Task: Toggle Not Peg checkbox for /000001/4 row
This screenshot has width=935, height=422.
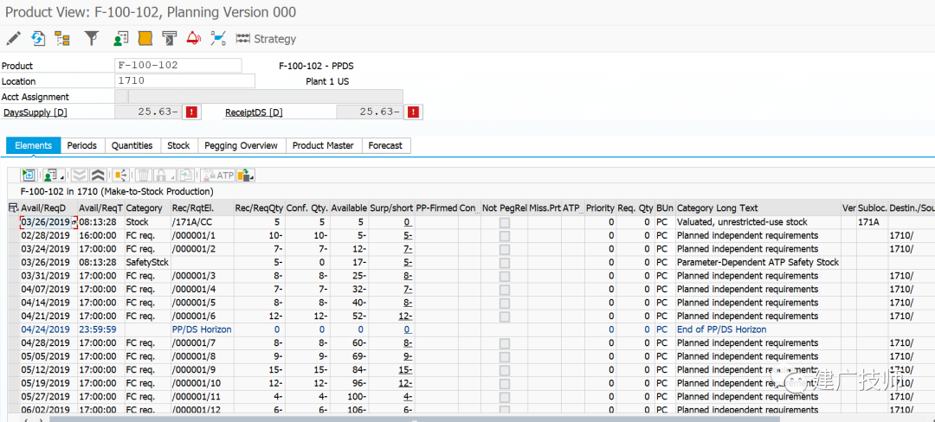Action: (x=505, y=290)
